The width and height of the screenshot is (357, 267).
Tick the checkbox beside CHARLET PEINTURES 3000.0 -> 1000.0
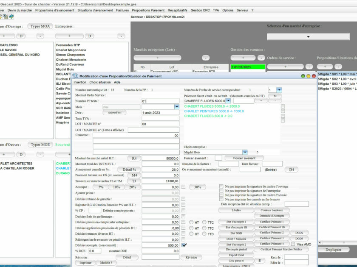[x=283, y=111]
